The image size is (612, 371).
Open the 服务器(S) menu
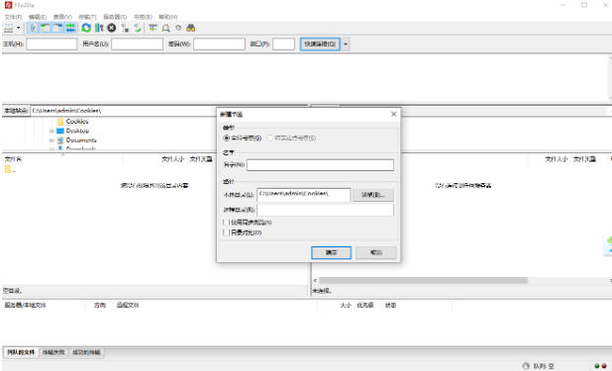click(x=115, y=17)
